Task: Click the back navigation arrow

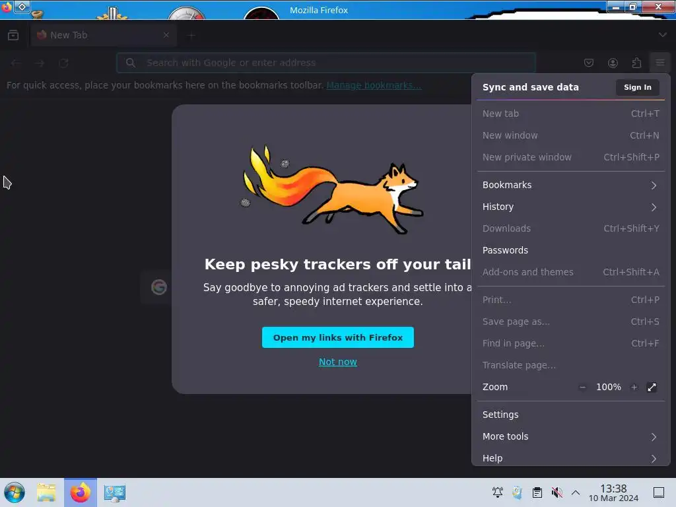Action: [x=16, y=63]
